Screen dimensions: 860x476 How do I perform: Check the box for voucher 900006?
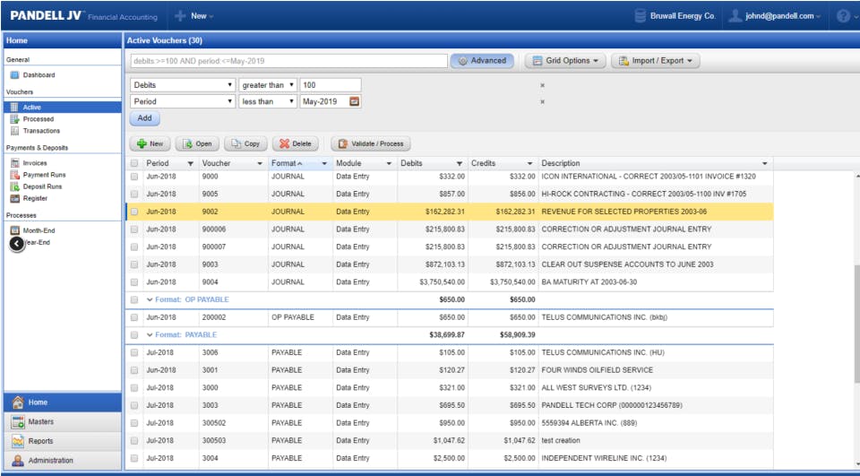click(x=134, y=229)
